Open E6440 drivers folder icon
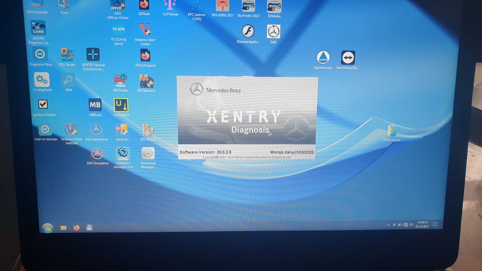The image size is (482, 271). (x=391, y=132)
